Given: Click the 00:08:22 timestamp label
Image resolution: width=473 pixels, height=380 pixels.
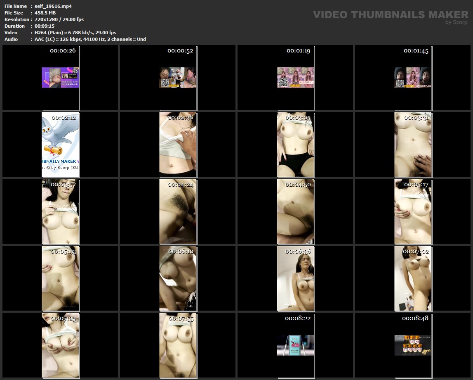Looking at the screenshot, I should click(298, 318).
